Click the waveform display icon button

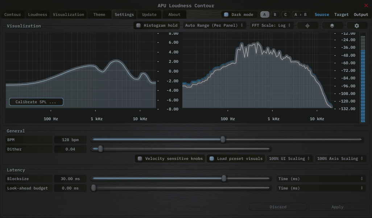click(x=308, y=26)
